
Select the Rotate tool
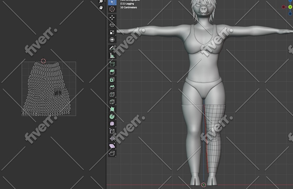coord(112,25)
